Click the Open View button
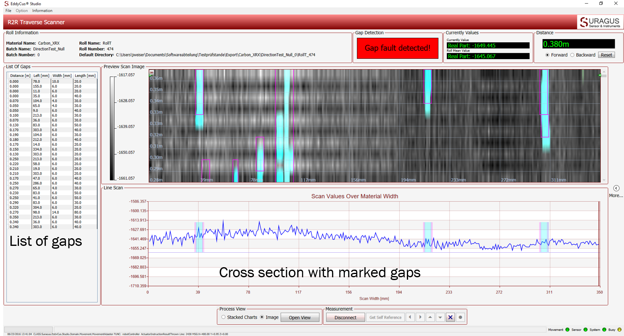Screen dimensions: 624x336 [300, 317]
